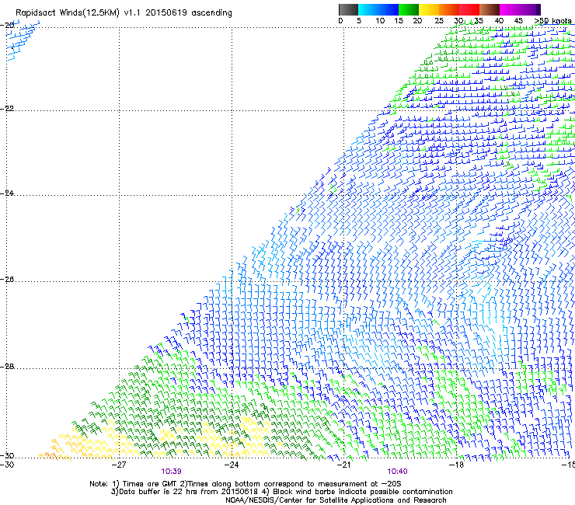The width and height of the screenshot is (575, 505).
Task: Click the longitude label -18
Action: pos(457,465)
